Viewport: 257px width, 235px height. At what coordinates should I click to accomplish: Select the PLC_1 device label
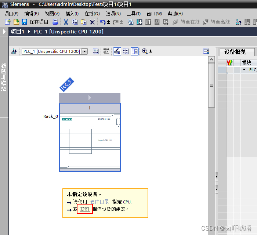point(67,84)
